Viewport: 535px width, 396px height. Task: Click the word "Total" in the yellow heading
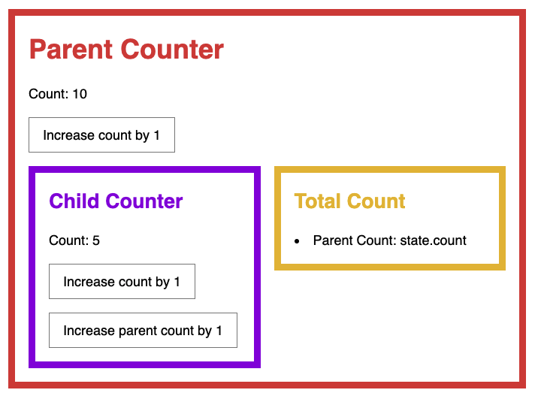click(x=316, y=201)
